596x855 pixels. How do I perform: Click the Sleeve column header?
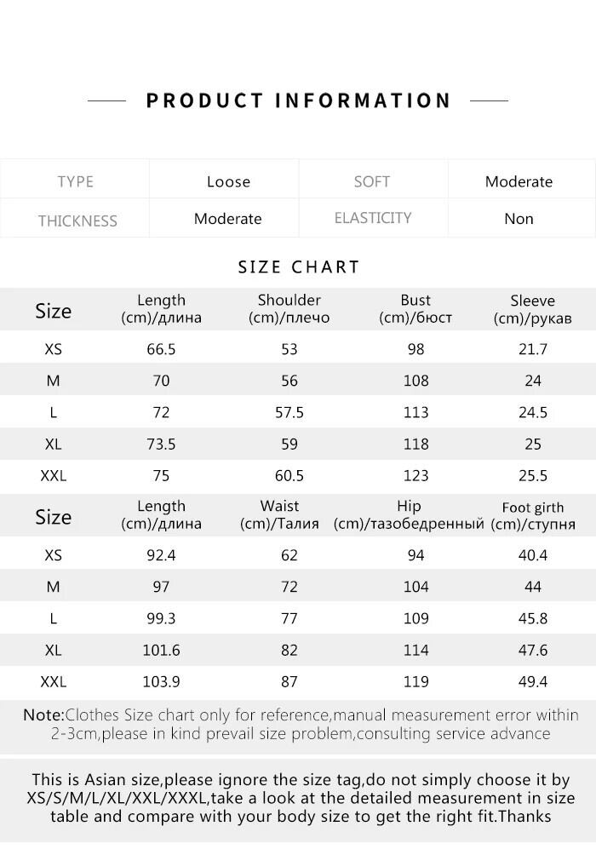click(532, 309)
